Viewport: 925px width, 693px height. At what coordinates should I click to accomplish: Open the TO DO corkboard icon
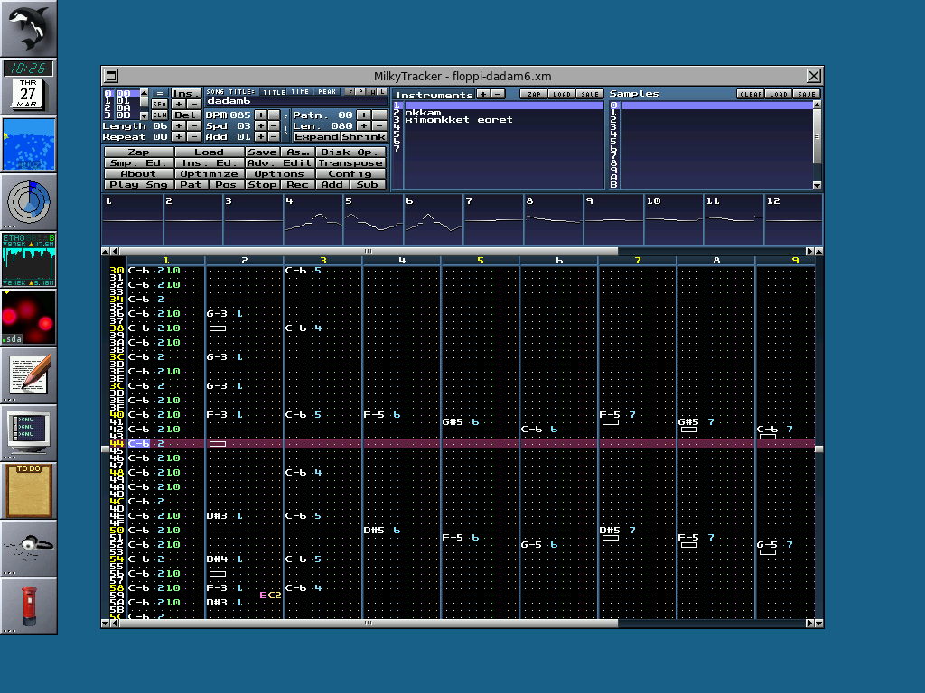tap(28, 490)
